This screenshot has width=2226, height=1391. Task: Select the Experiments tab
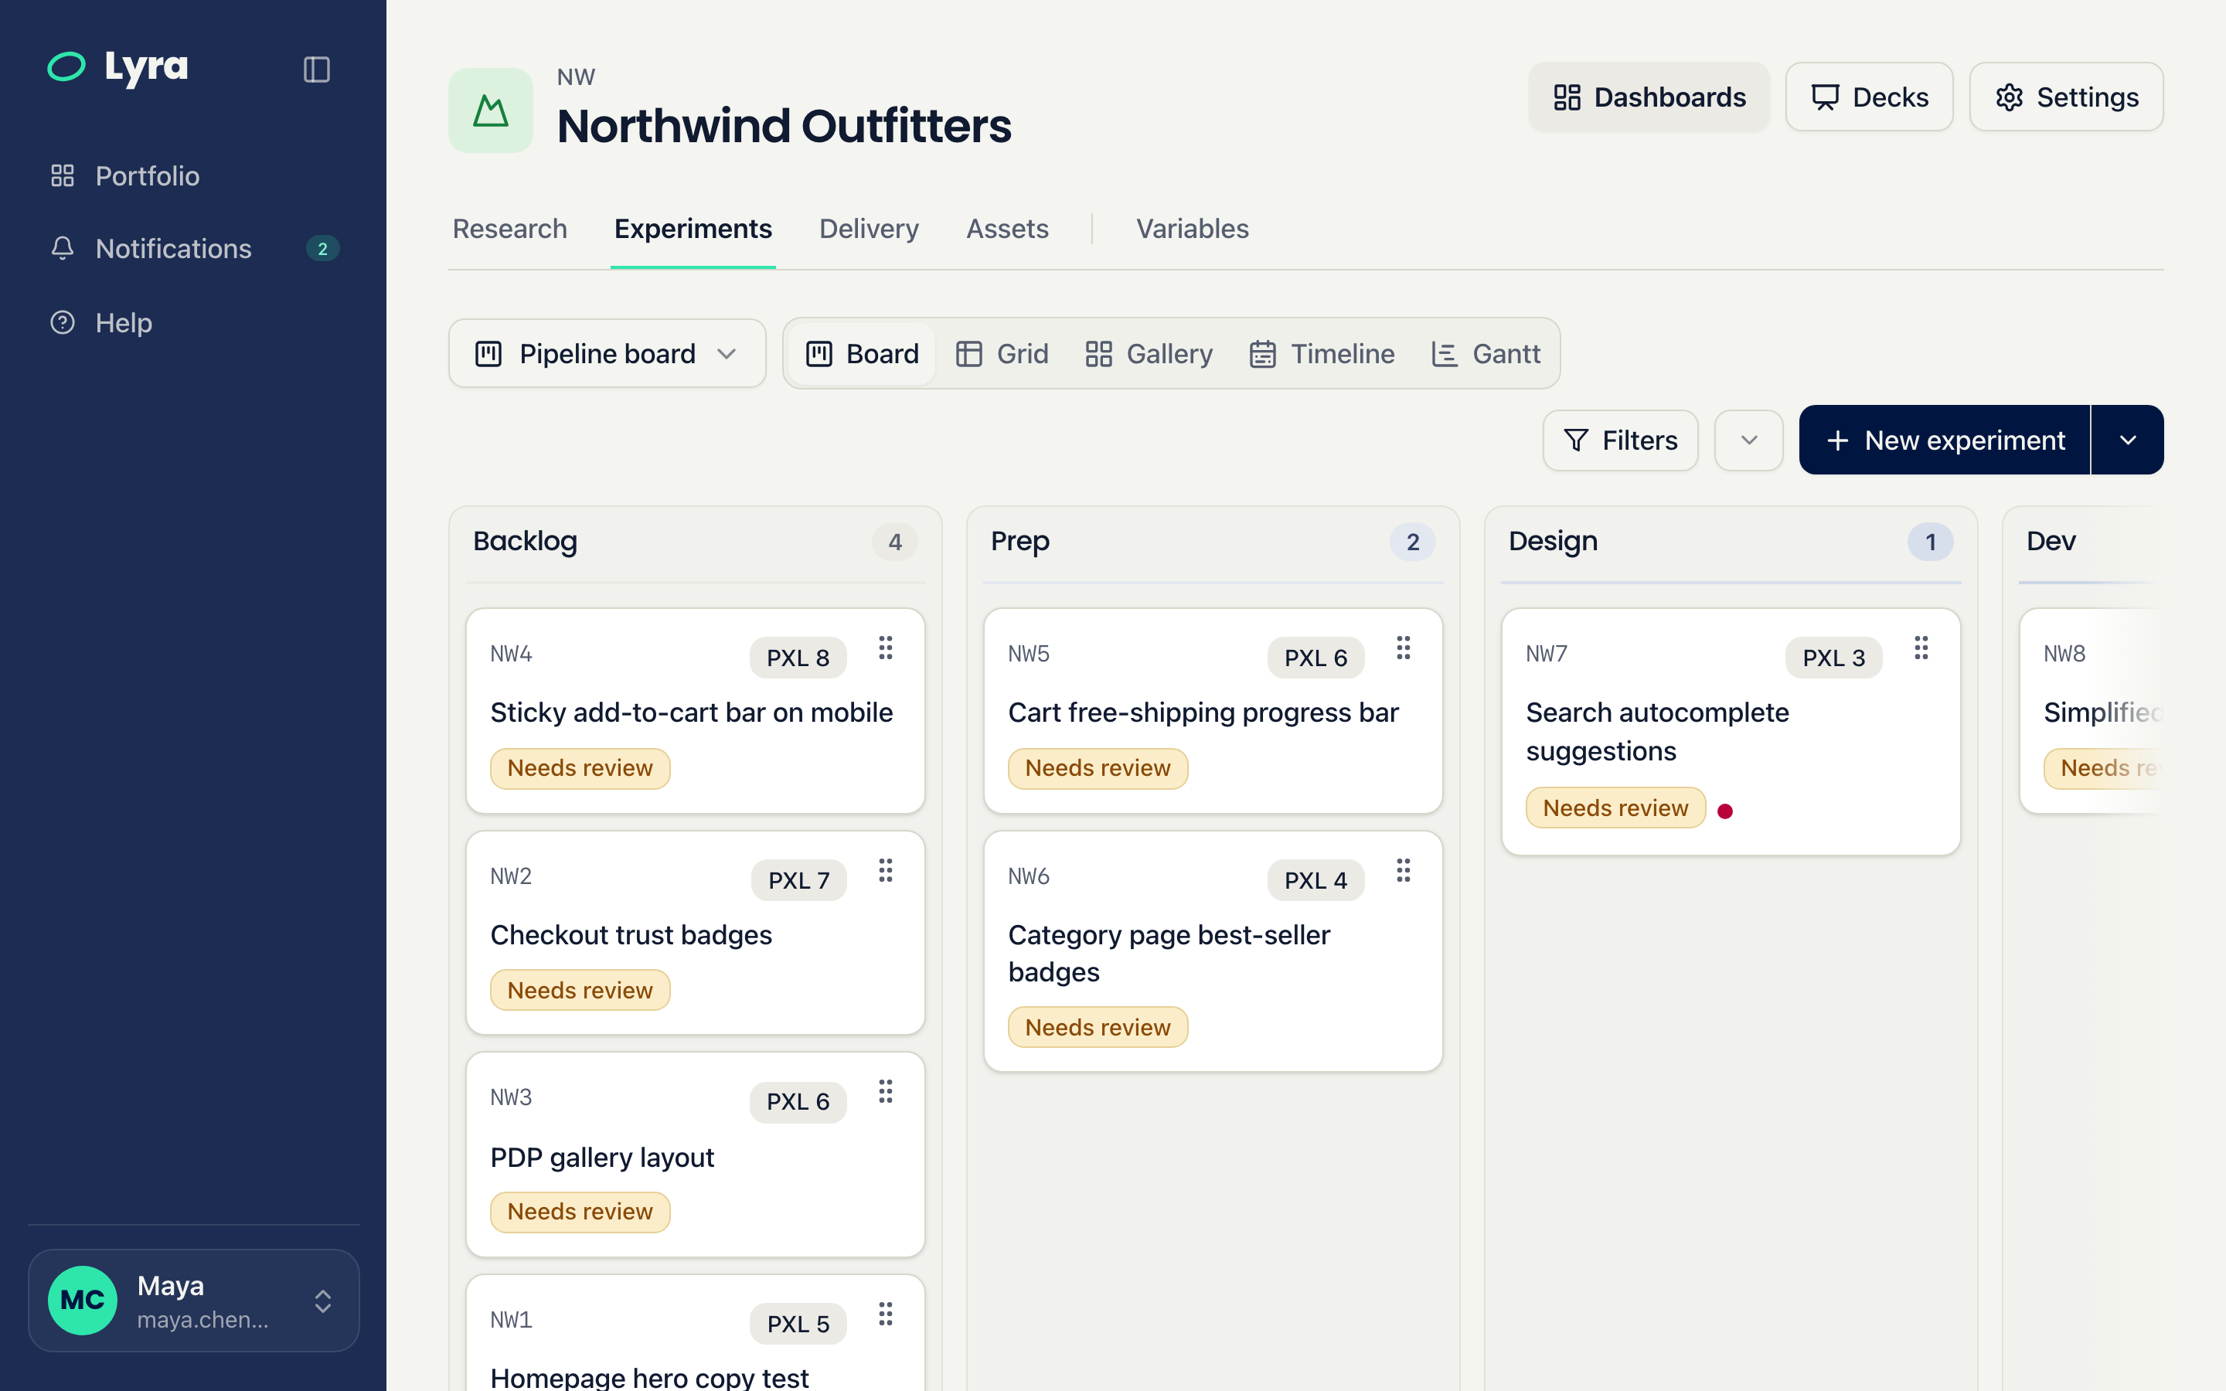[693, 228]
